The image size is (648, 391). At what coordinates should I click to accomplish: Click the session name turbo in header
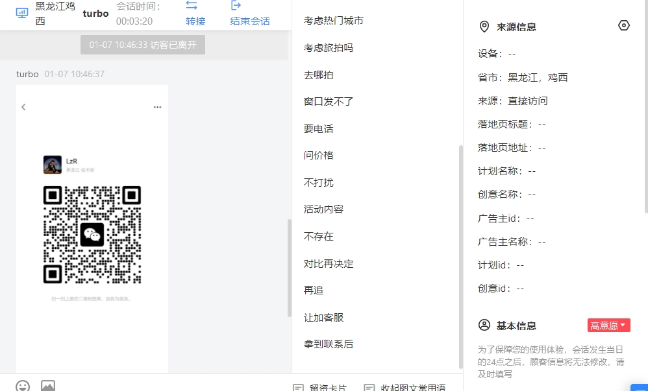point(95,14)
